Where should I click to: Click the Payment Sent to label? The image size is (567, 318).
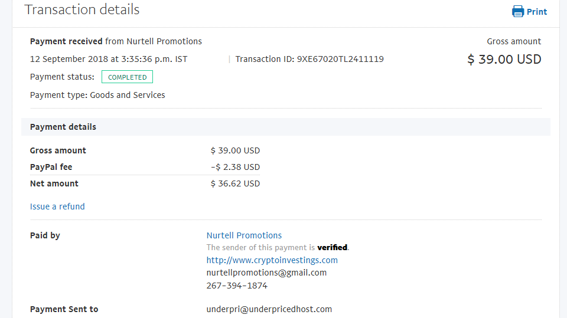click(64, 309)
